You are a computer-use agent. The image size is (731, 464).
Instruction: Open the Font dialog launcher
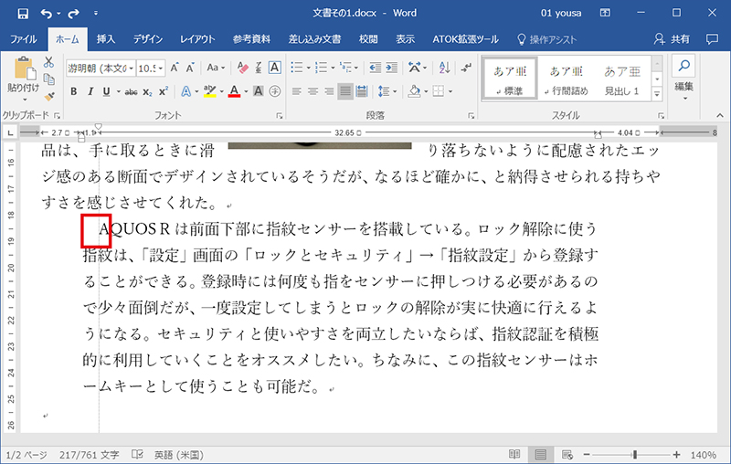280,115
